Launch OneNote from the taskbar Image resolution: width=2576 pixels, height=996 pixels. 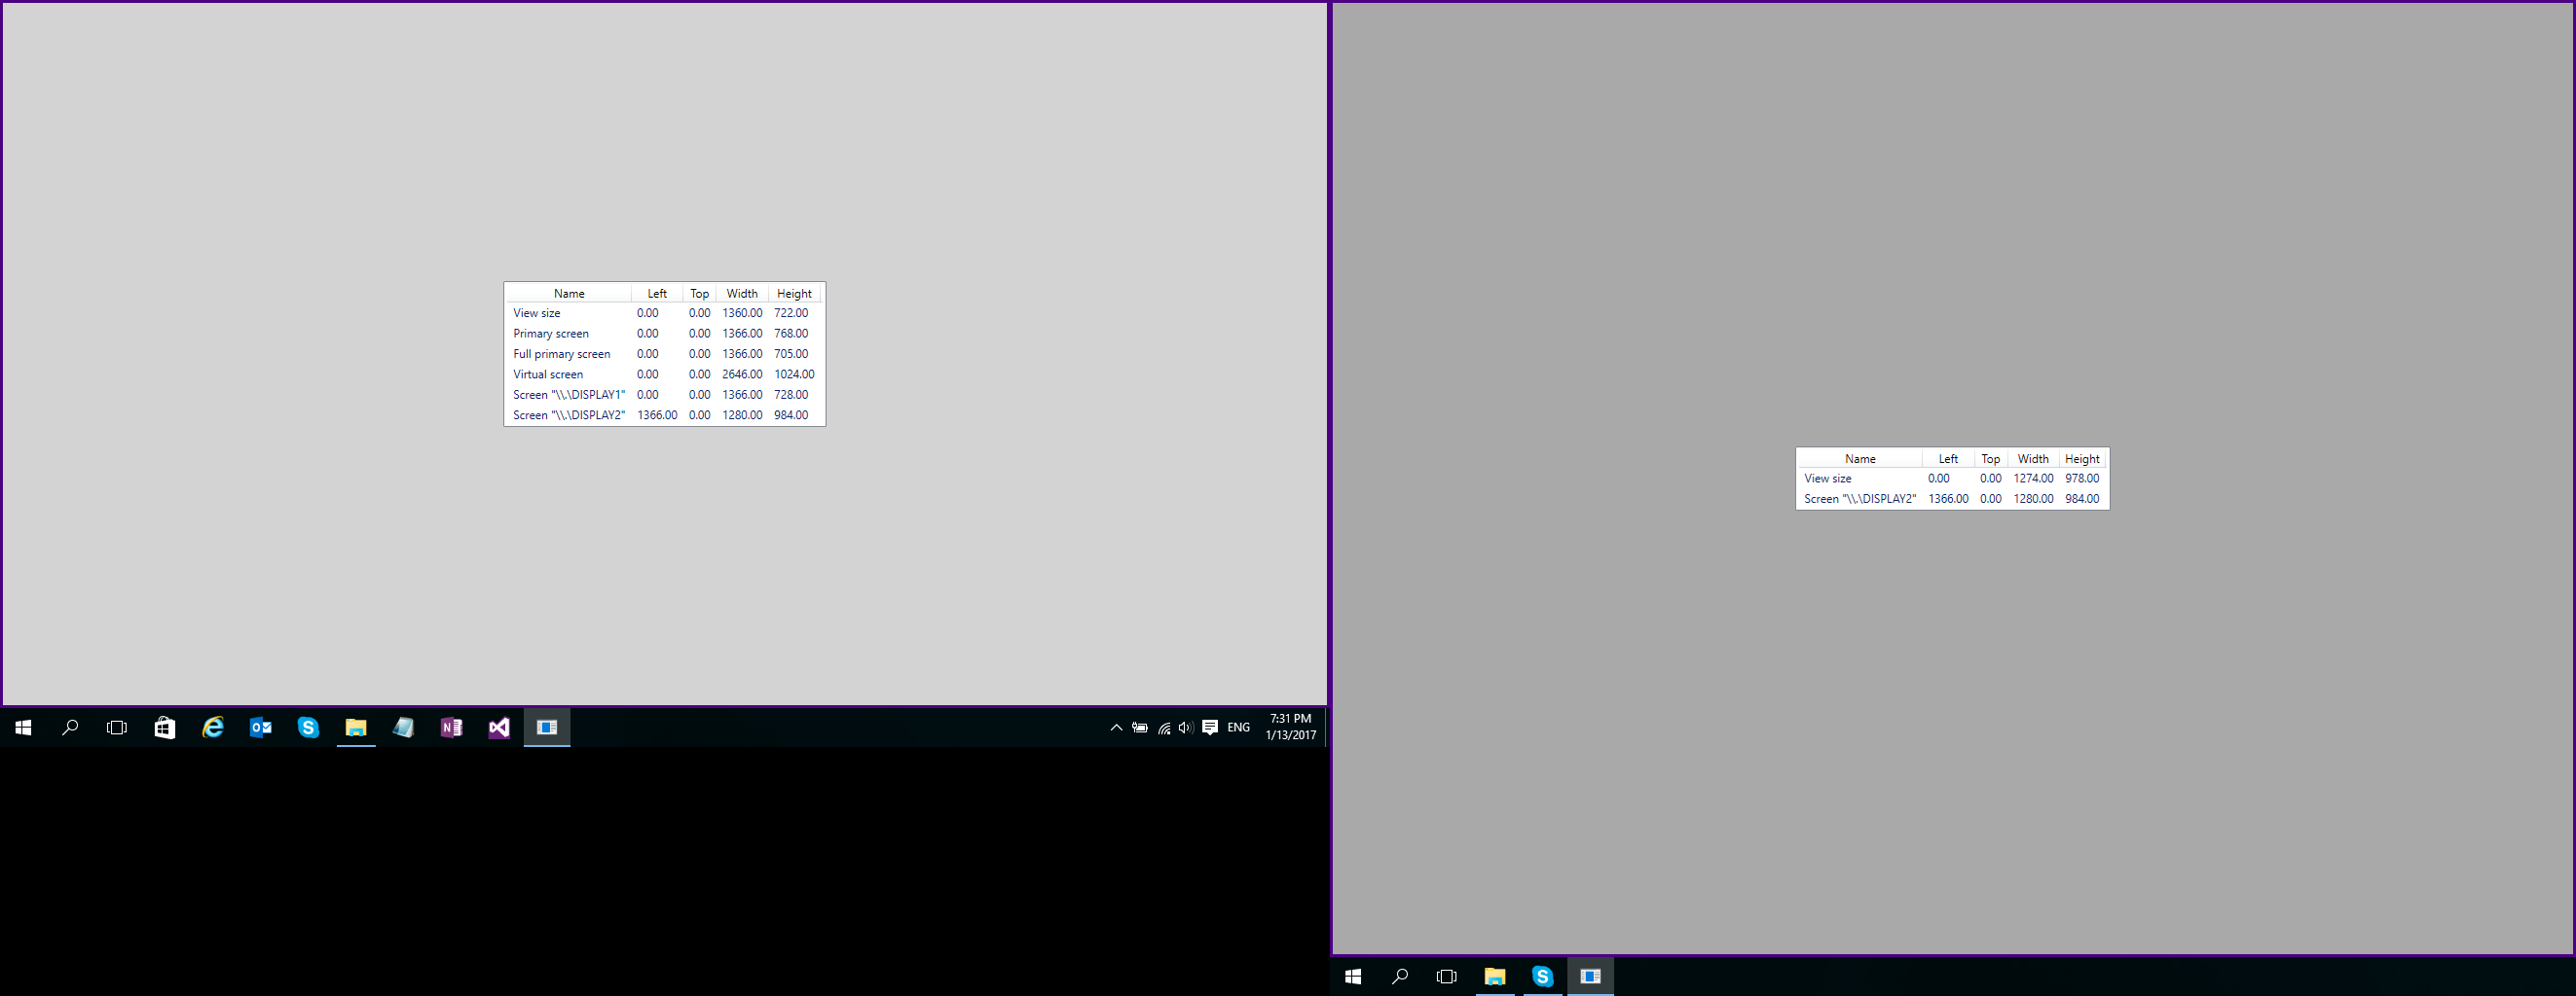point(452,728)
